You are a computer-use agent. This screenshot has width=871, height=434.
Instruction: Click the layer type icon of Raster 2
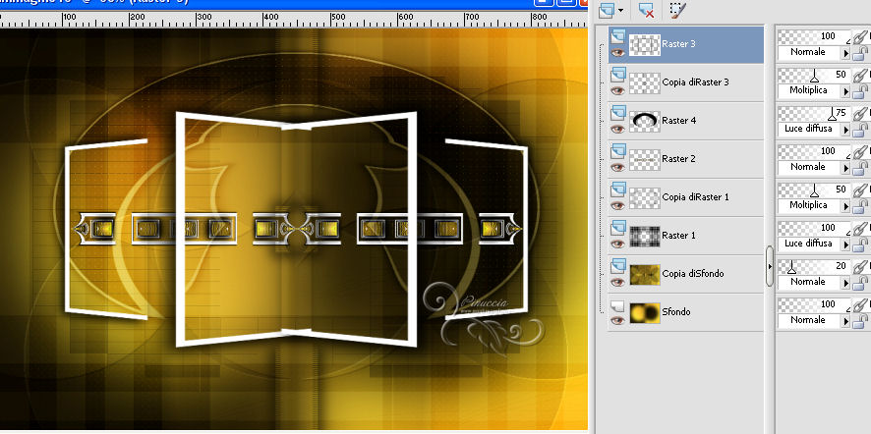[617, 151]
